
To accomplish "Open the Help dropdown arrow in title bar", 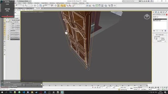I will click(153, 1).
